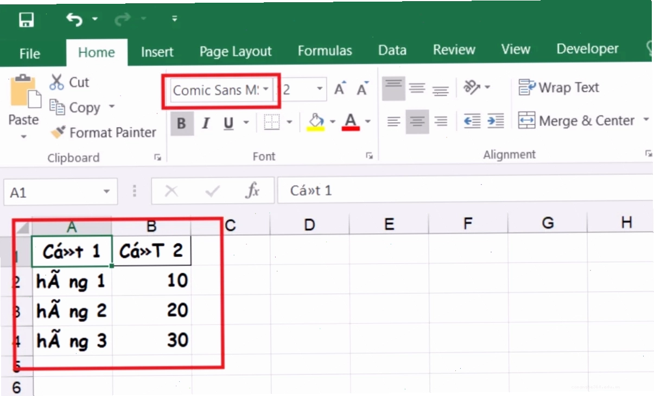Switch to the View tab

click(516, 49)
